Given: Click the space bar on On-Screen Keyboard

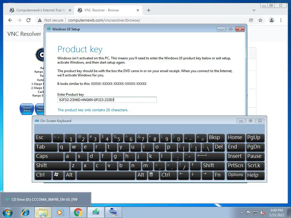Looking at the screenshot, I should (106, 175).
